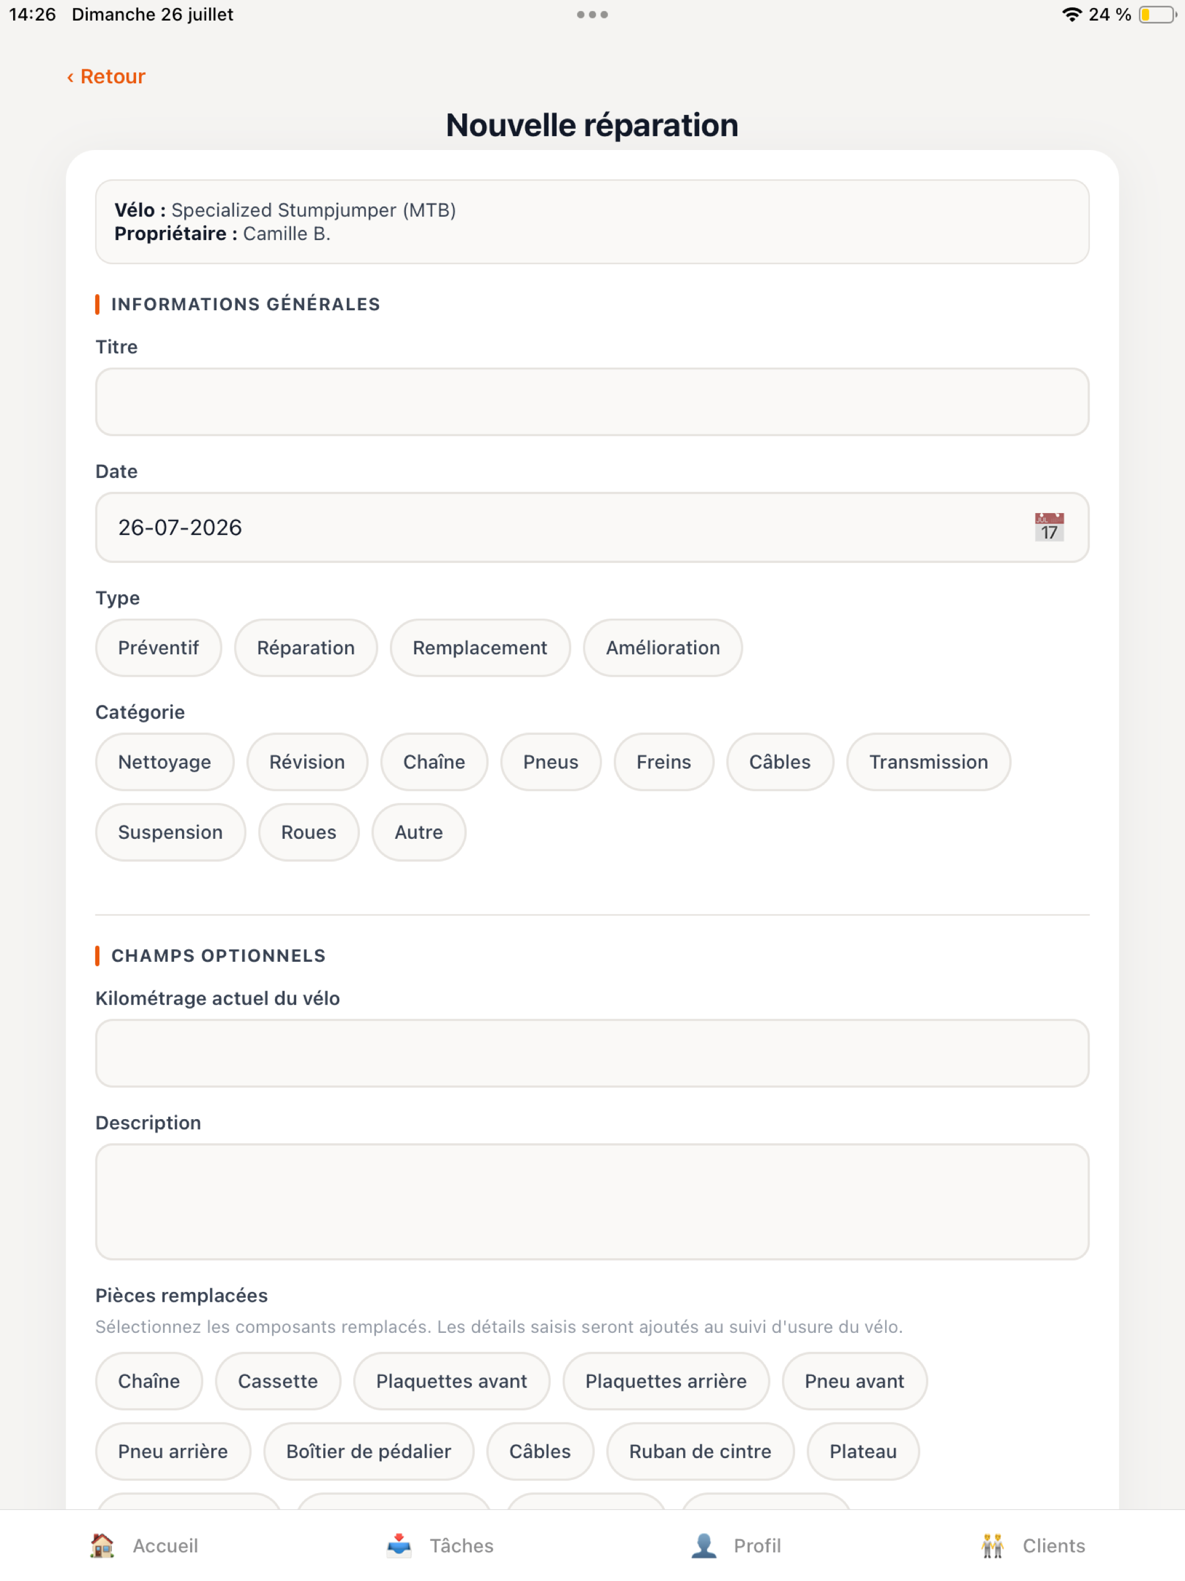Tap the Clients people icon
The width and height of the screenshot is (1185, 1581).
tap(992, 1545)
